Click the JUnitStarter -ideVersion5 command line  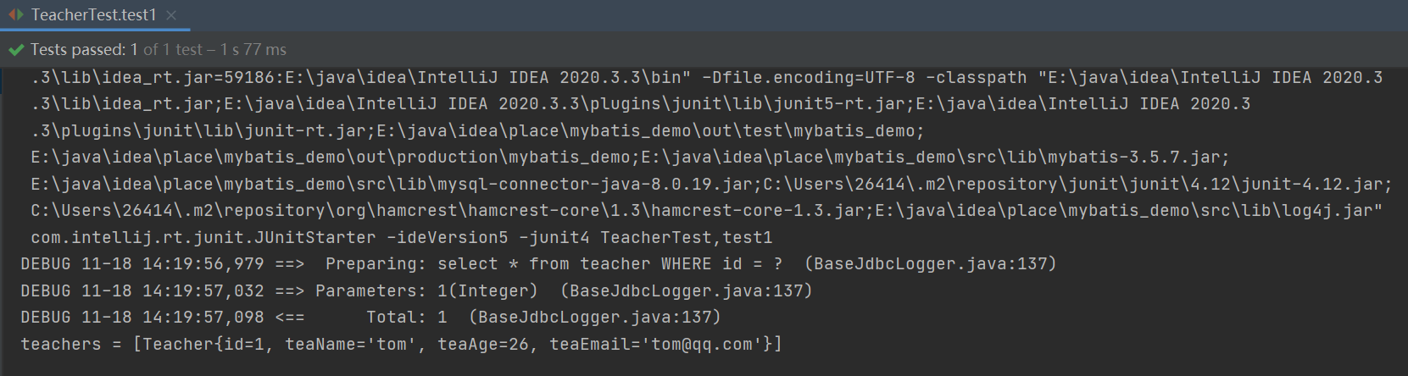pyautogui.click(x=401, y=238)
